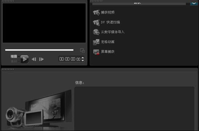This screenshot has height=131, width=199.
Task: Click the preview scrubber bar
Action: pyautogui.click(x=39, y=50)
